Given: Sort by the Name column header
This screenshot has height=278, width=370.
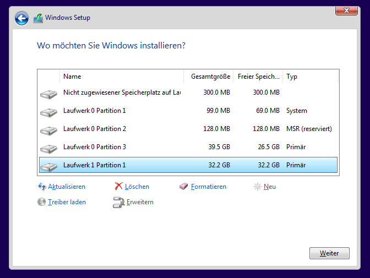Looking at the screenshot, I should tap(122, 77).
